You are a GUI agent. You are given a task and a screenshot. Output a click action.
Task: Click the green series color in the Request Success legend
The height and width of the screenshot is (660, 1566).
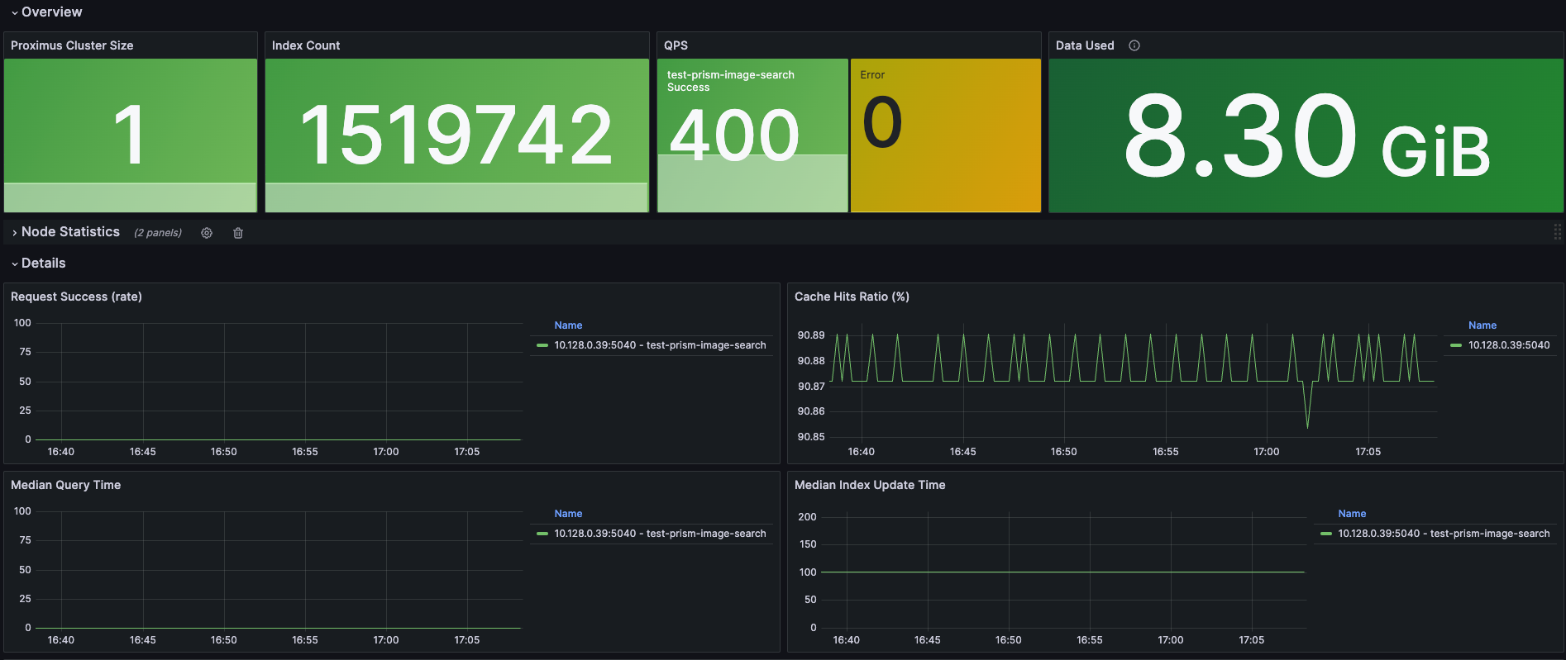point(542,345)
